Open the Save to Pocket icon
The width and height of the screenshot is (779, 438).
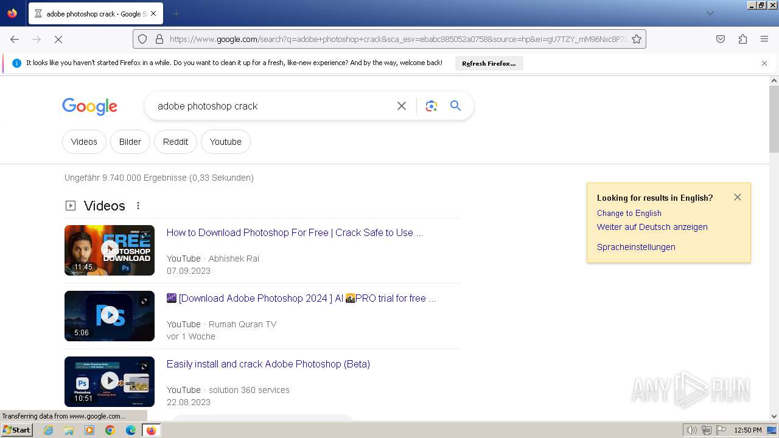click(721, 39)
